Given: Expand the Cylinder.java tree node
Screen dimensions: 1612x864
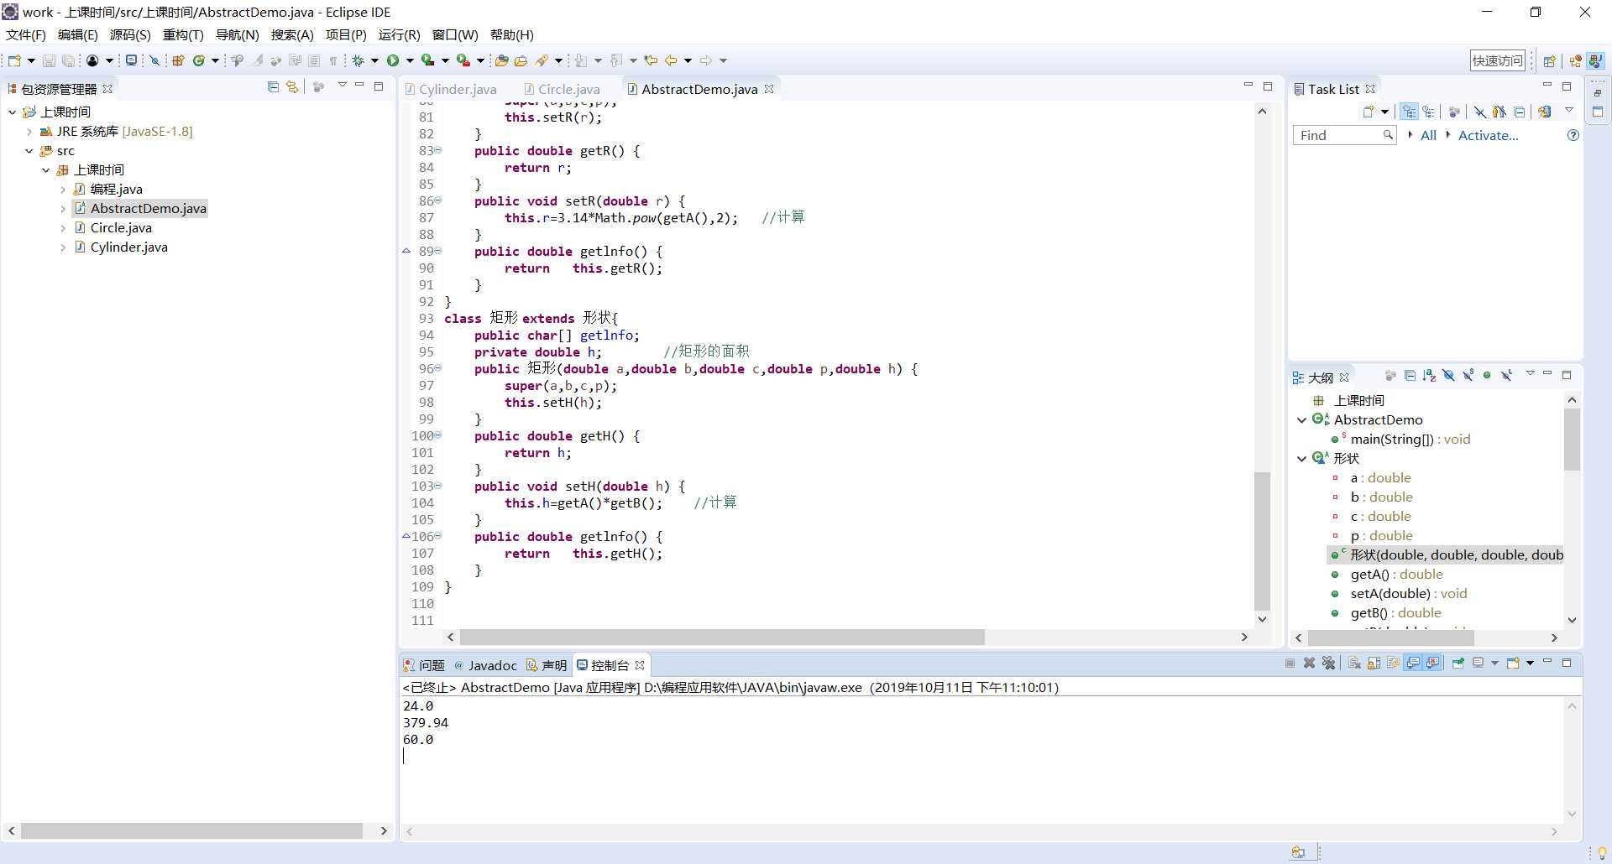Looking at the screenshot, I should click(x=63, y=247).
